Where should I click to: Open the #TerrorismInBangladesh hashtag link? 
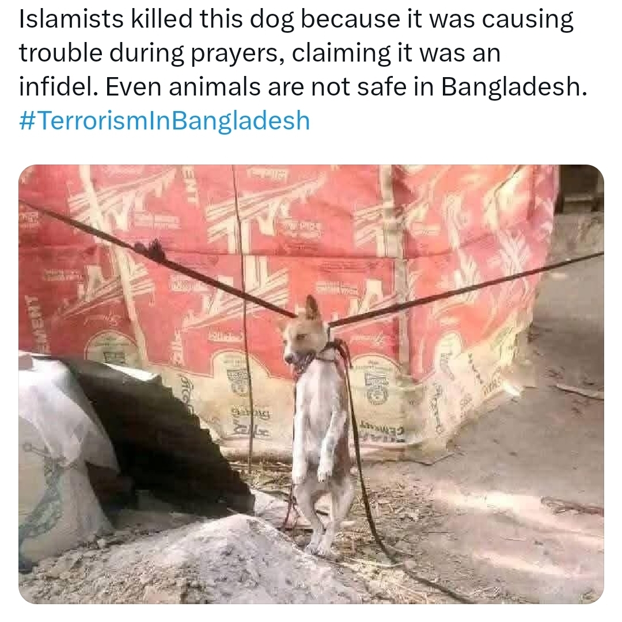pos(164,121)
